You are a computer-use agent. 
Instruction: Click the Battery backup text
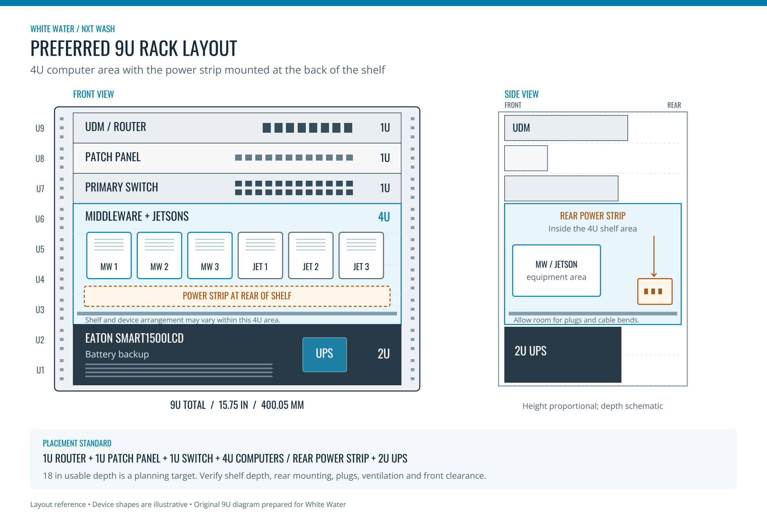click(117, 354)
